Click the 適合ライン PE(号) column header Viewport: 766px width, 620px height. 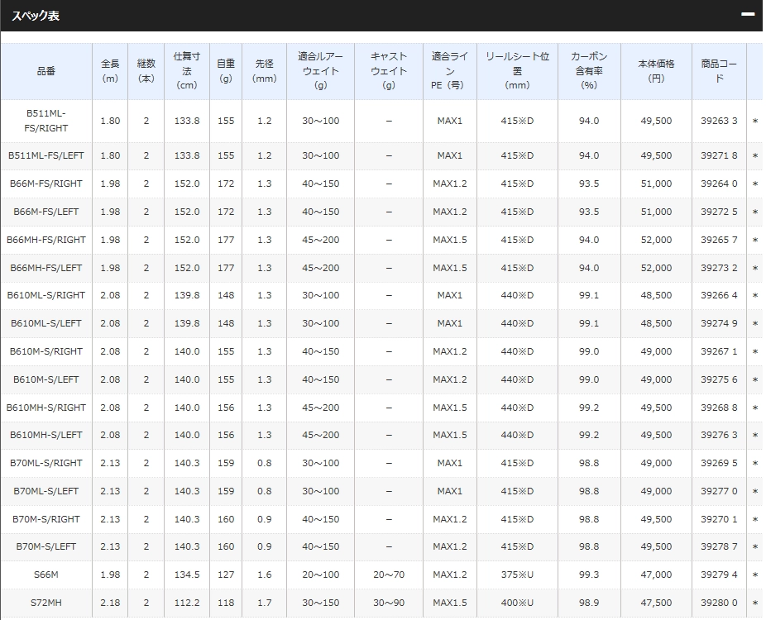coord(450,71)
